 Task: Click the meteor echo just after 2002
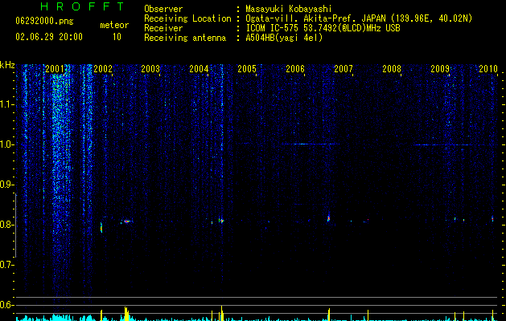pyautogui.click(x=101, y=227)
